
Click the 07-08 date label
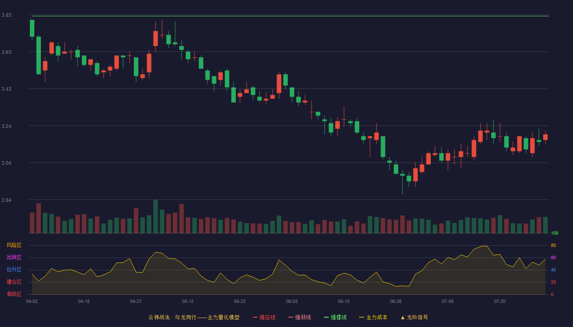click(x=448, y=301)
